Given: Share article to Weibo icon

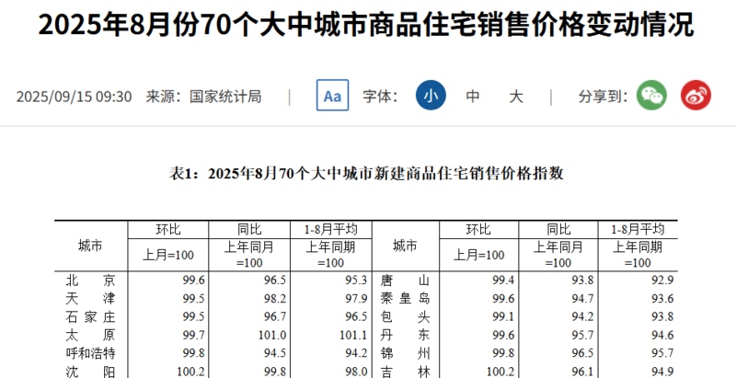Looking at the screenshot, I should (696, 96).
